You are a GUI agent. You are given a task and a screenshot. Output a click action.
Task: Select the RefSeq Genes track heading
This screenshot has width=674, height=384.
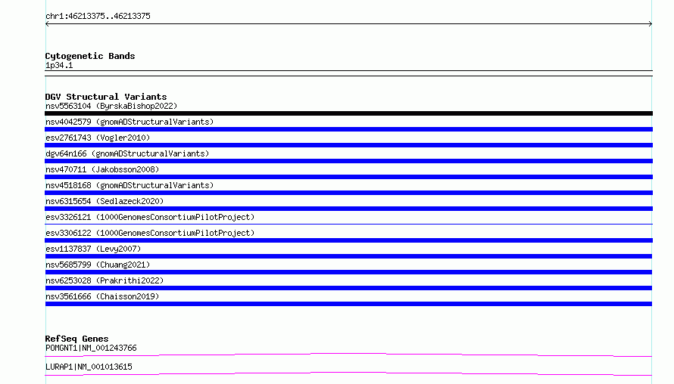coord(76,339)
